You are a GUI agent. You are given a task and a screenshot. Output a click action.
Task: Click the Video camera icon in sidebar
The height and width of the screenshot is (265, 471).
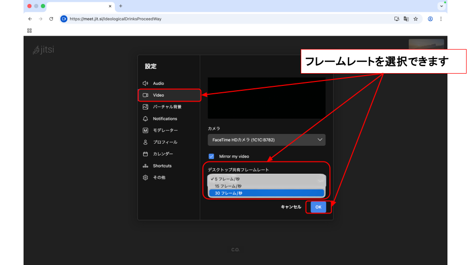coord(145,95)
